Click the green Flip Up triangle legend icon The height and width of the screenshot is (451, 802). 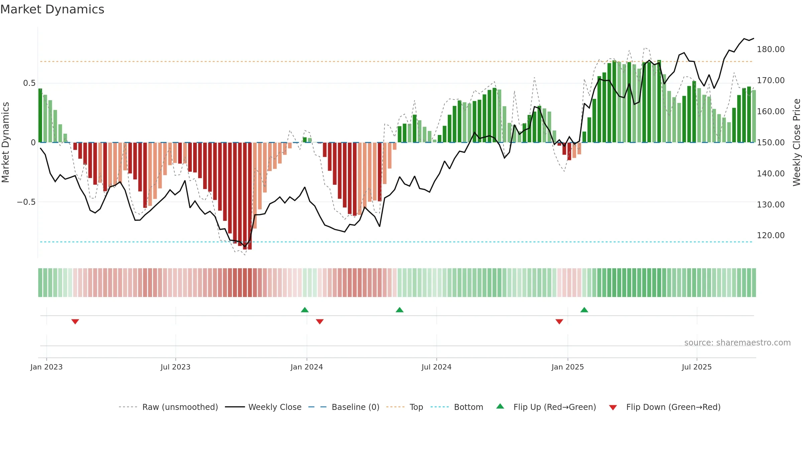(x=500, y=406)
